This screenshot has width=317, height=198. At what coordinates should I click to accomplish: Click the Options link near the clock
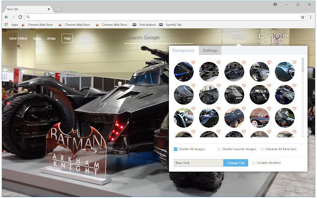(x=238, y=37)
